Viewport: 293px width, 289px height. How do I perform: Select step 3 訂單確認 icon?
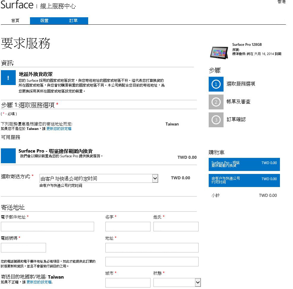pyautogui.click(x=216, y=120)
